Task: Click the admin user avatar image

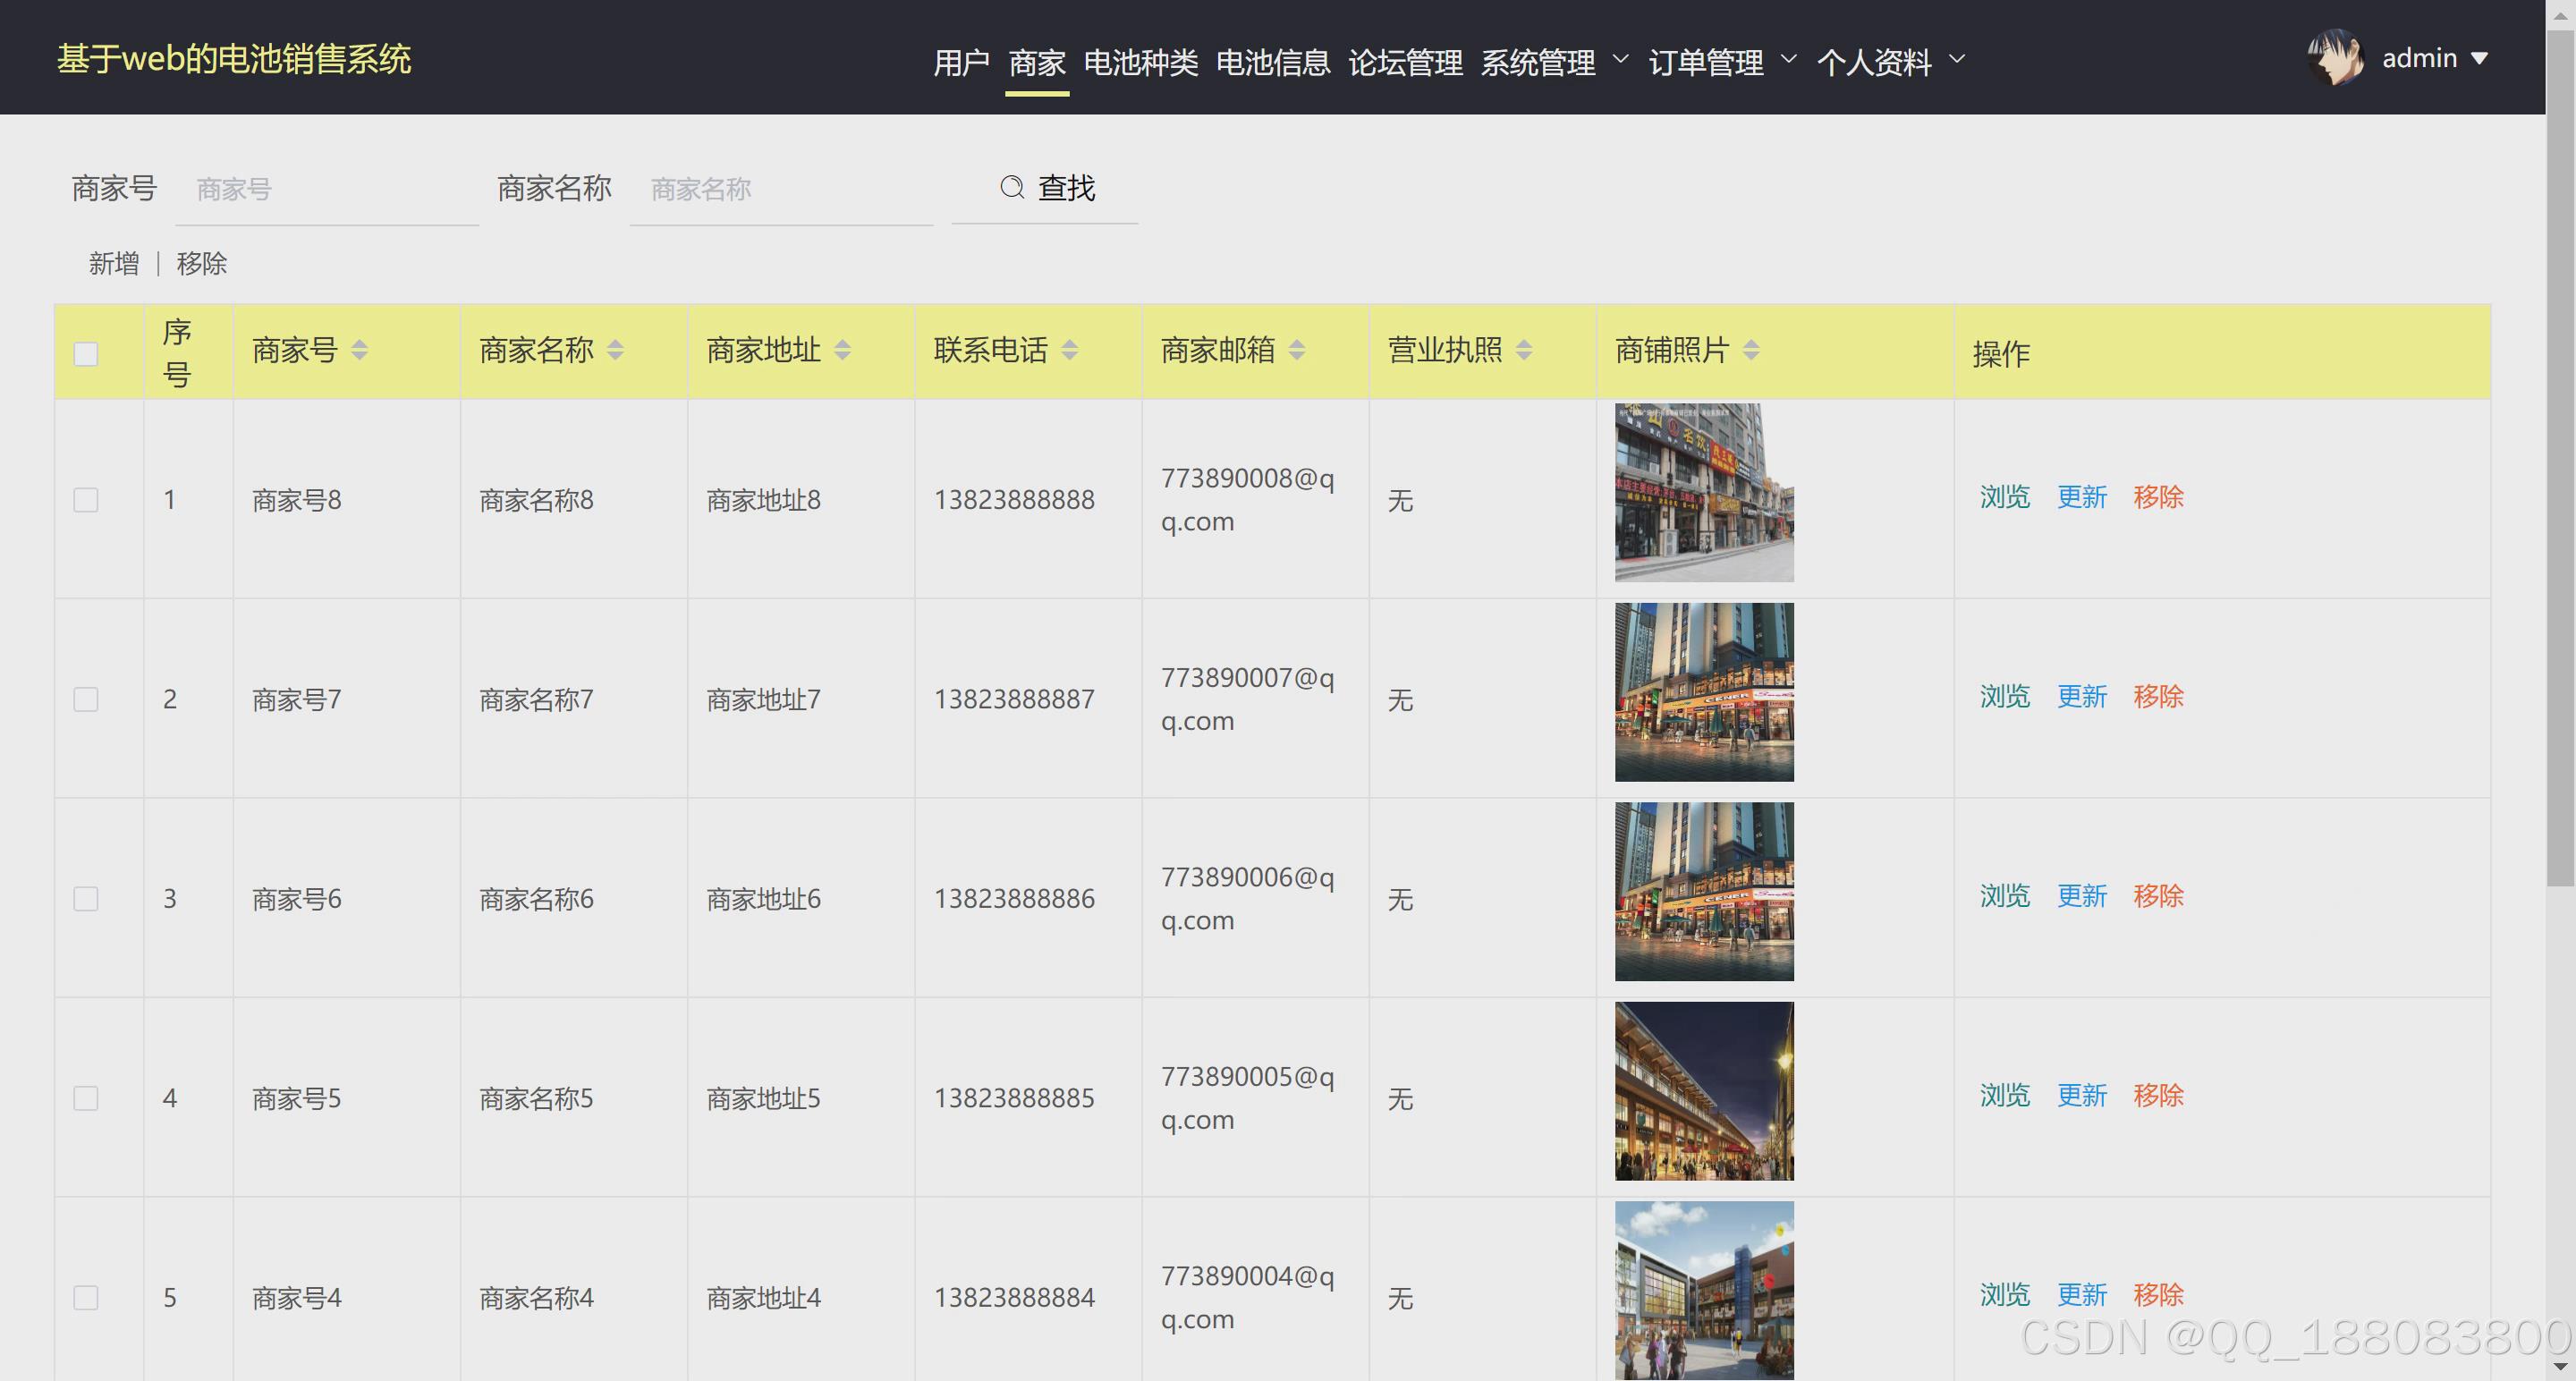Action: [2335, 58]
